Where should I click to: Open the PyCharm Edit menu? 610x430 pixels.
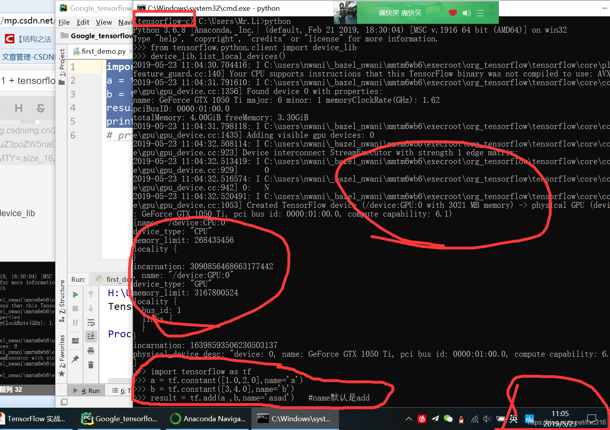click(83, 22)
